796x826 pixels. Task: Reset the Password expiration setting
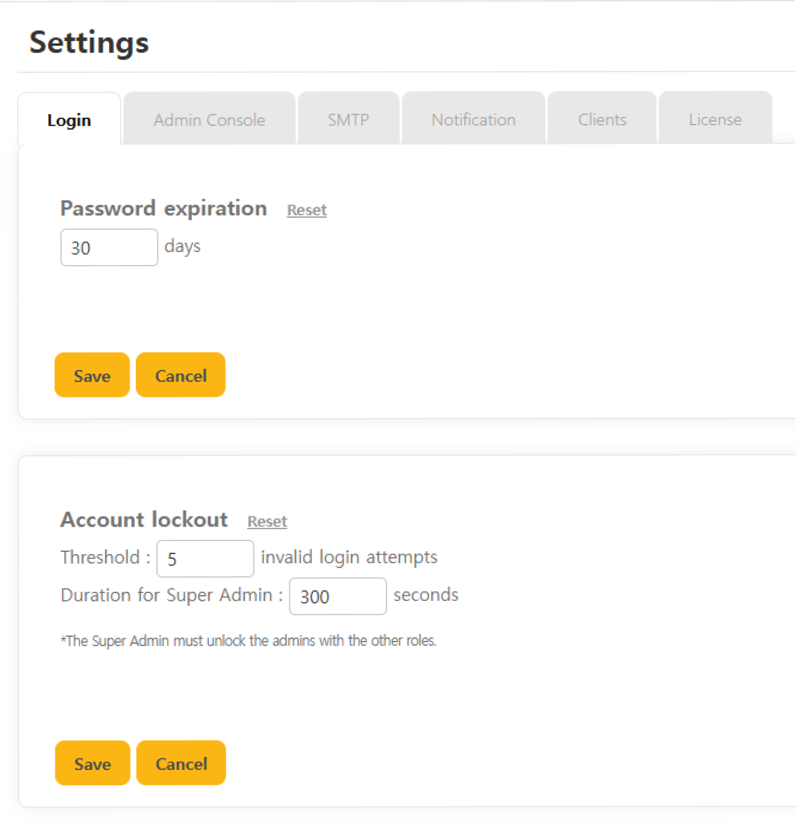[307, 210]
